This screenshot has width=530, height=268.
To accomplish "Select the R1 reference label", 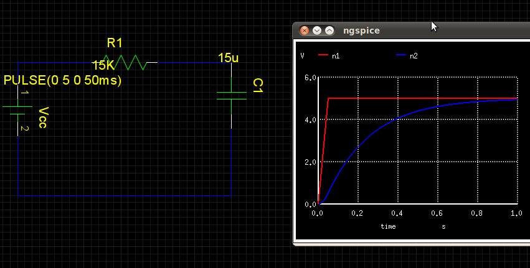I will click(x=115, y=43).
